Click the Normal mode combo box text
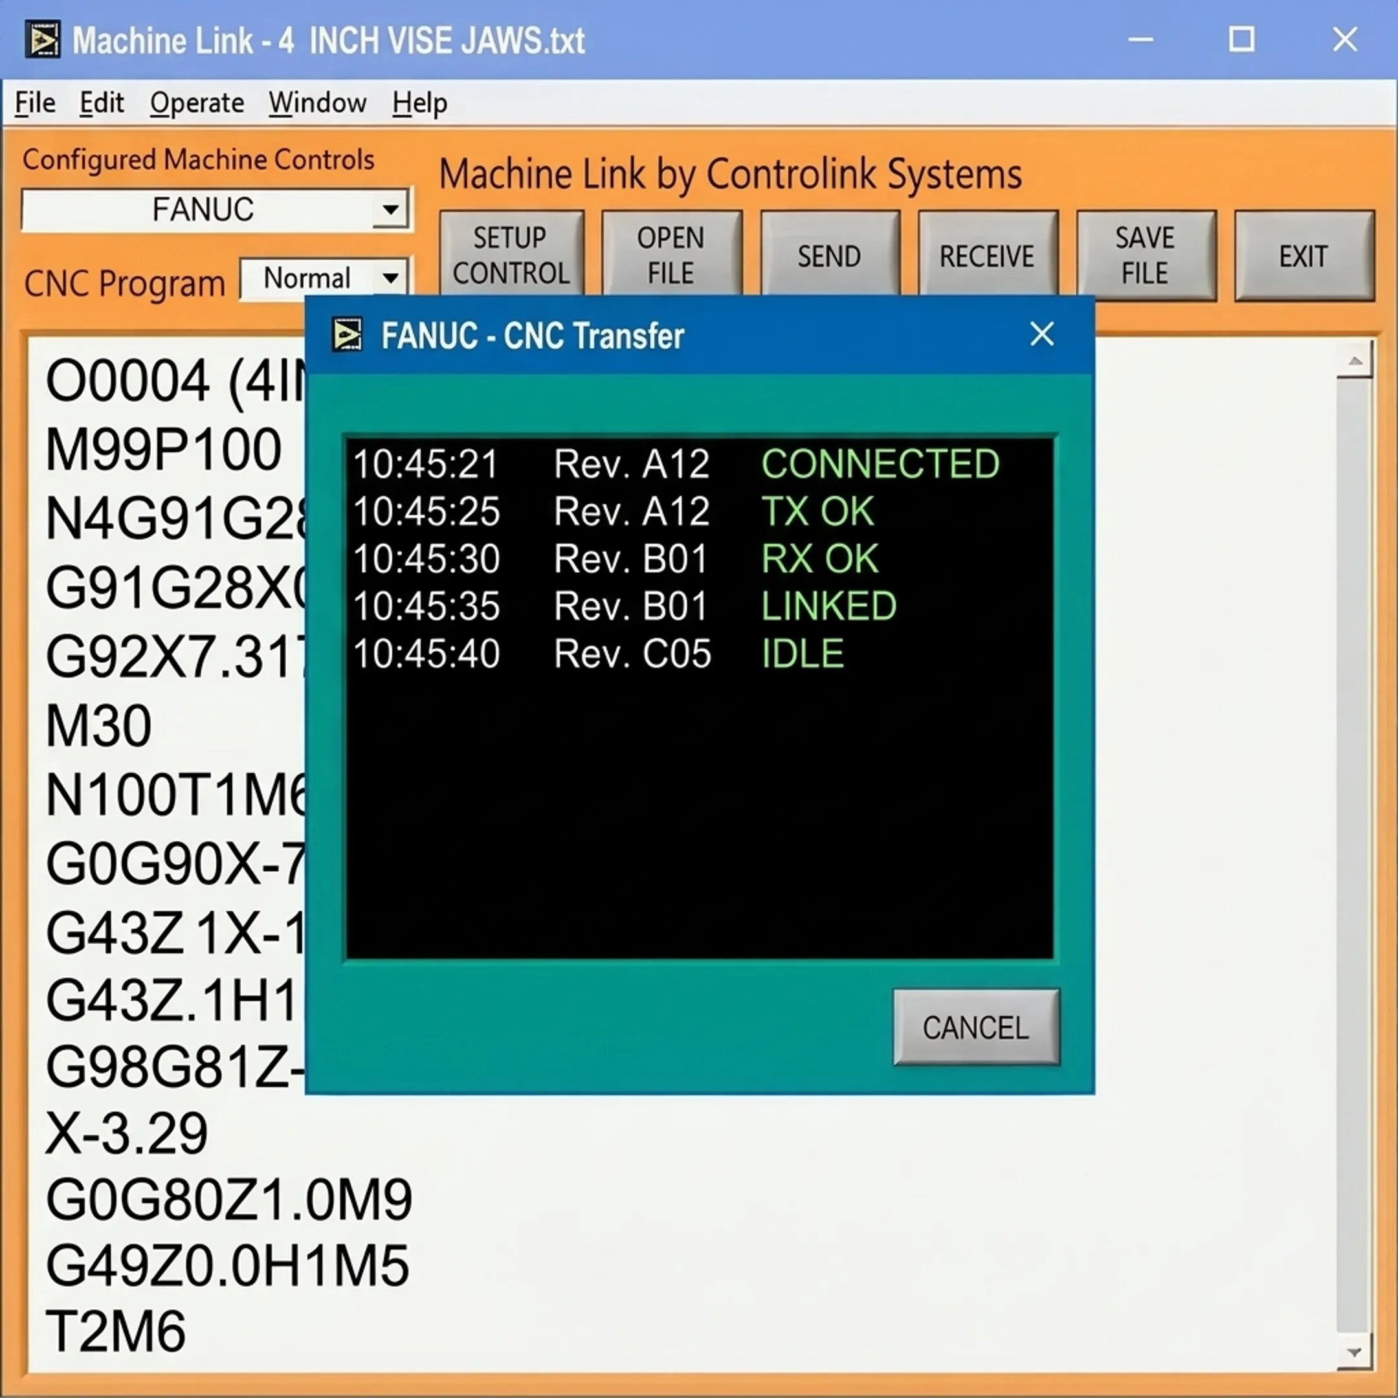The height and width of the screenshot is (1398, 1398). pos(307,278)
